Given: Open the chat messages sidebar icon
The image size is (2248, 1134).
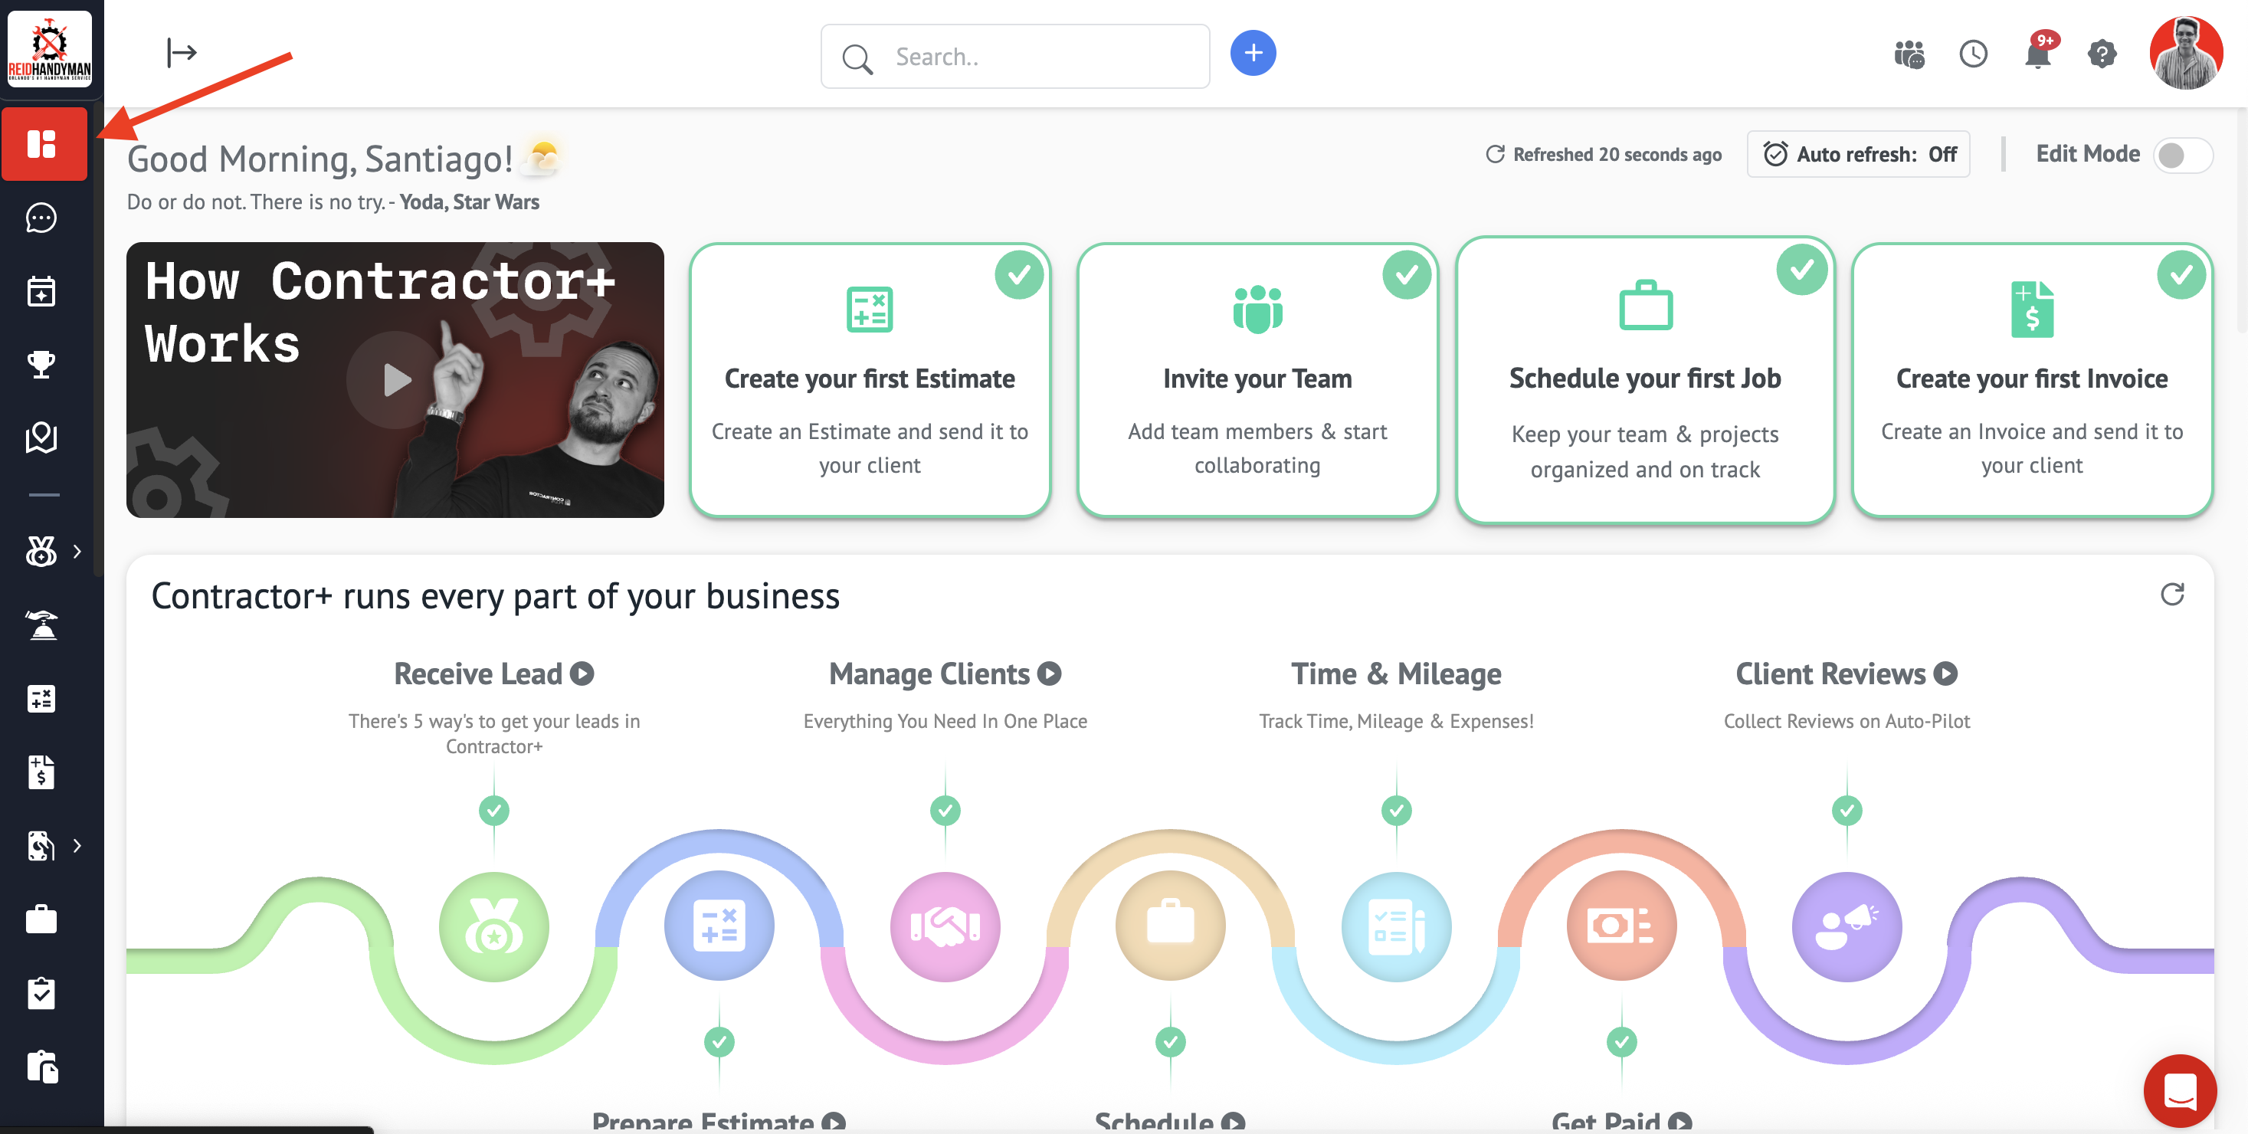Looking at the screenshot, I should point(41,218).
